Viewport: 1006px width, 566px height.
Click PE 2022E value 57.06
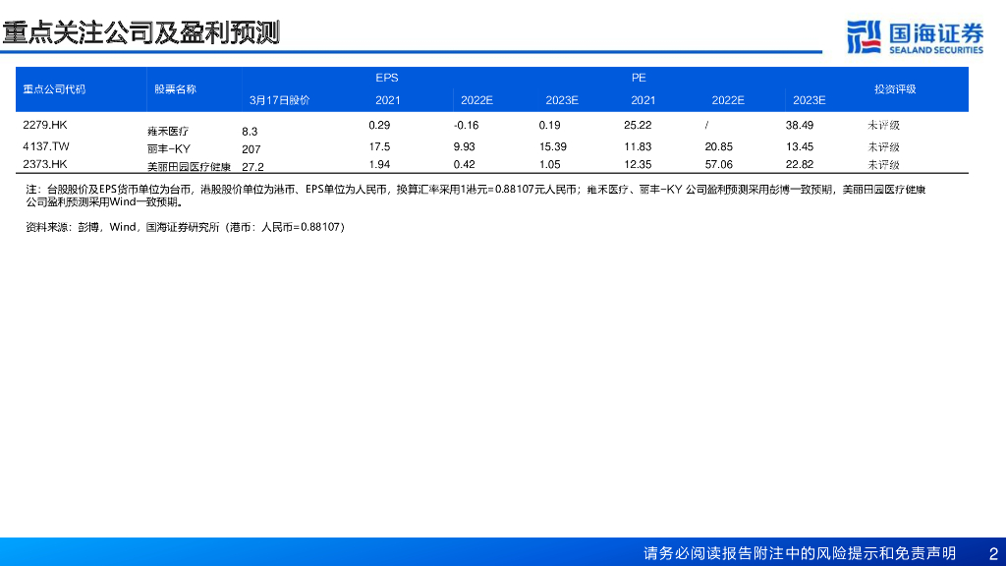coord(718,164)
